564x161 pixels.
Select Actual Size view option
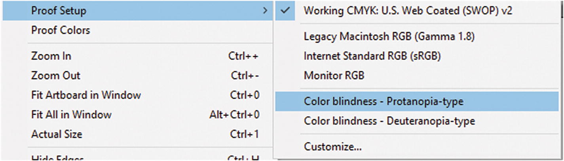tap(57, 134)
